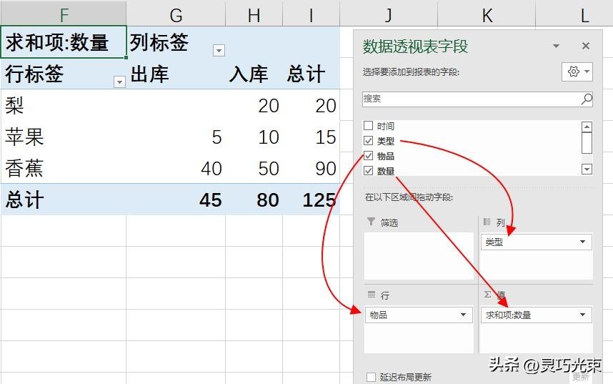Open the 物品 item dropdown in 行 area
613x384 pixels.
(x=464, y=315)
